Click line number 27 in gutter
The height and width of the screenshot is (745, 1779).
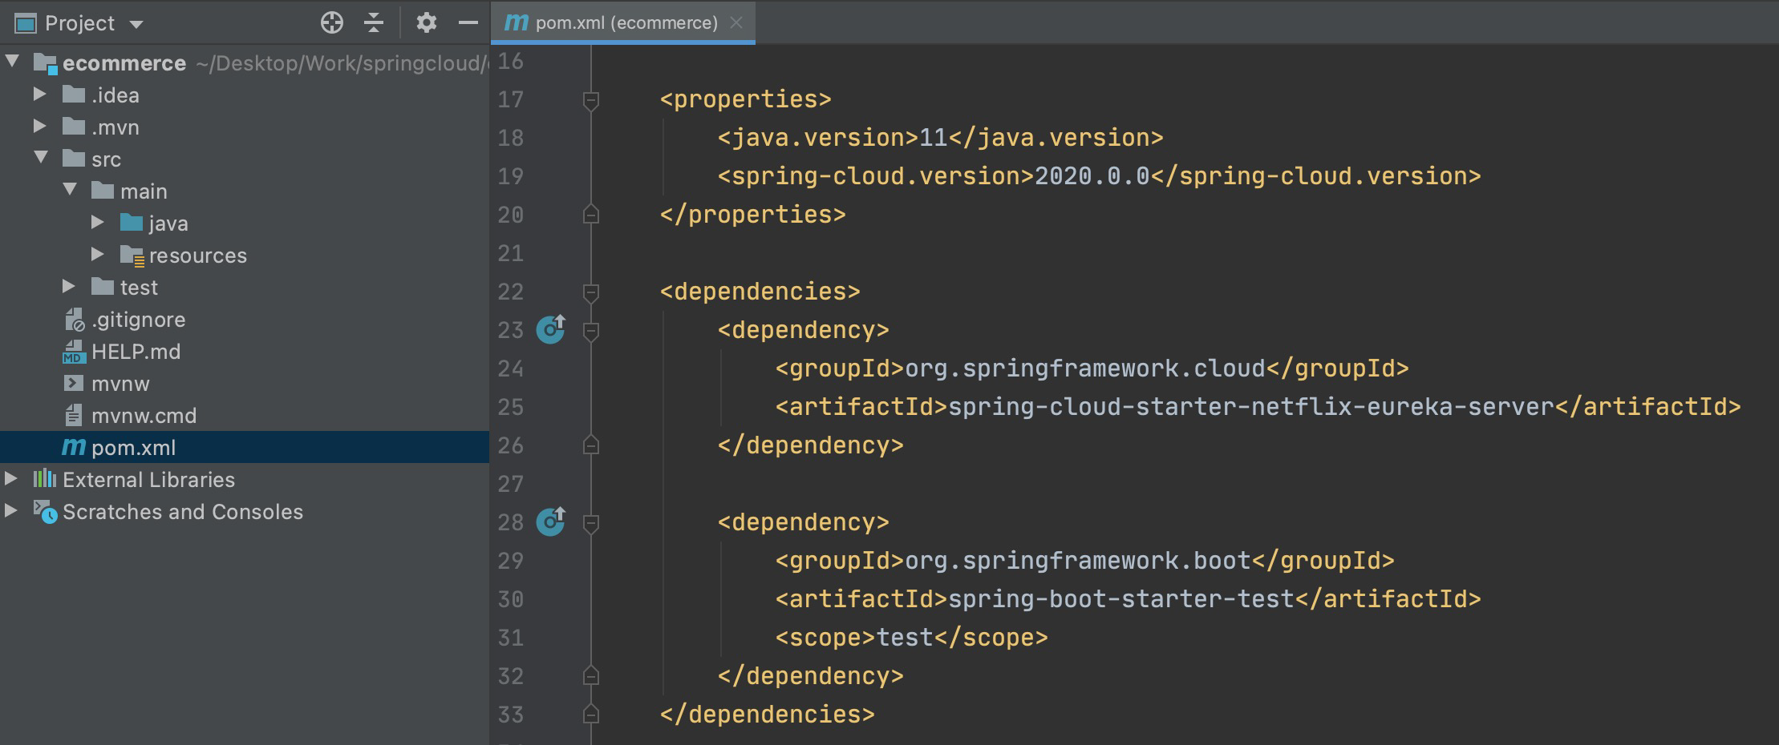coord(510,484)
